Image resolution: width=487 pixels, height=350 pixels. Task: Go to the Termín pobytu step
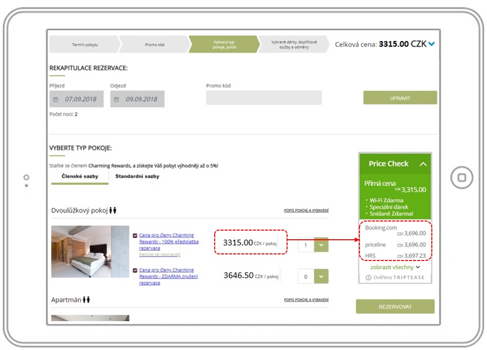point(85,45)
